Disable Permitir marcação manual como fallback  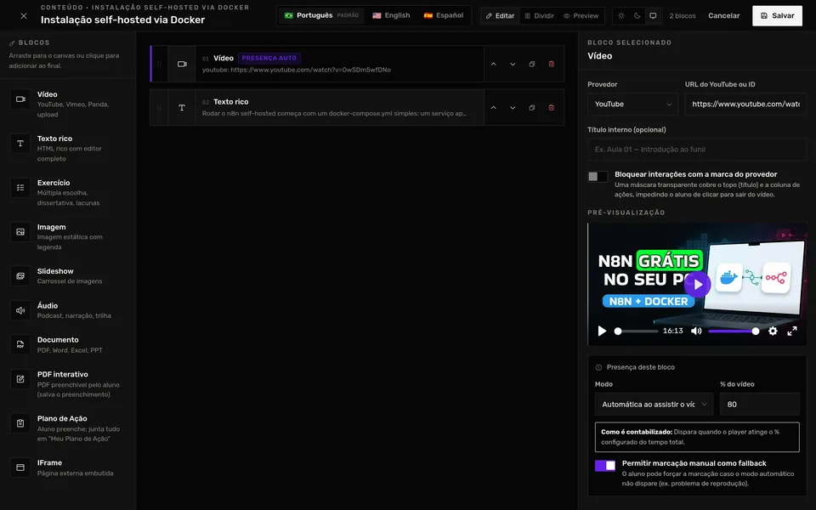604,465
